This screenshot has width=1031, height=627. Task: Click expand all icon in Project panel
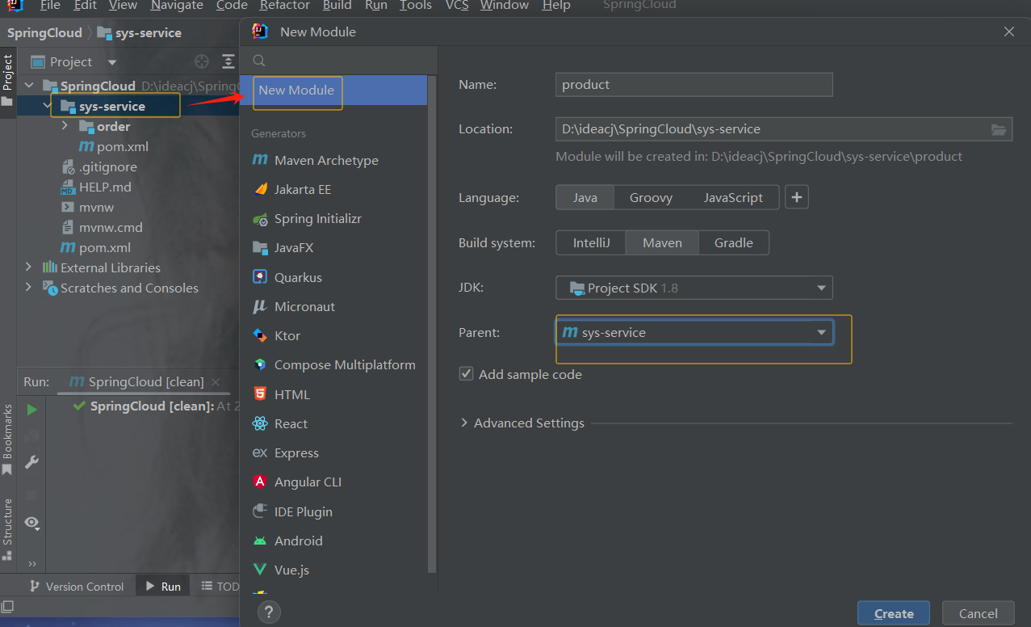228,61
